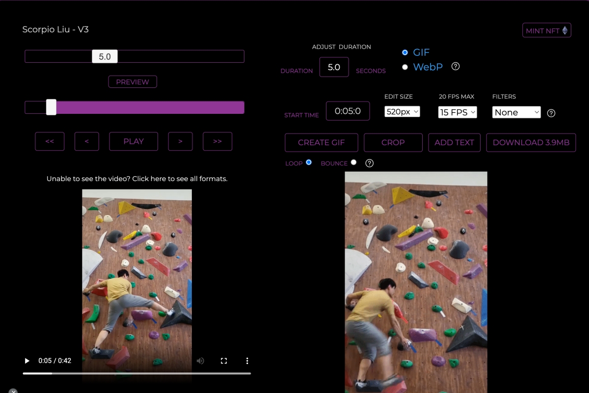The image size is (589, 393).
Task: Select the GIF format radio button
Action: click(x=405, y=52)
